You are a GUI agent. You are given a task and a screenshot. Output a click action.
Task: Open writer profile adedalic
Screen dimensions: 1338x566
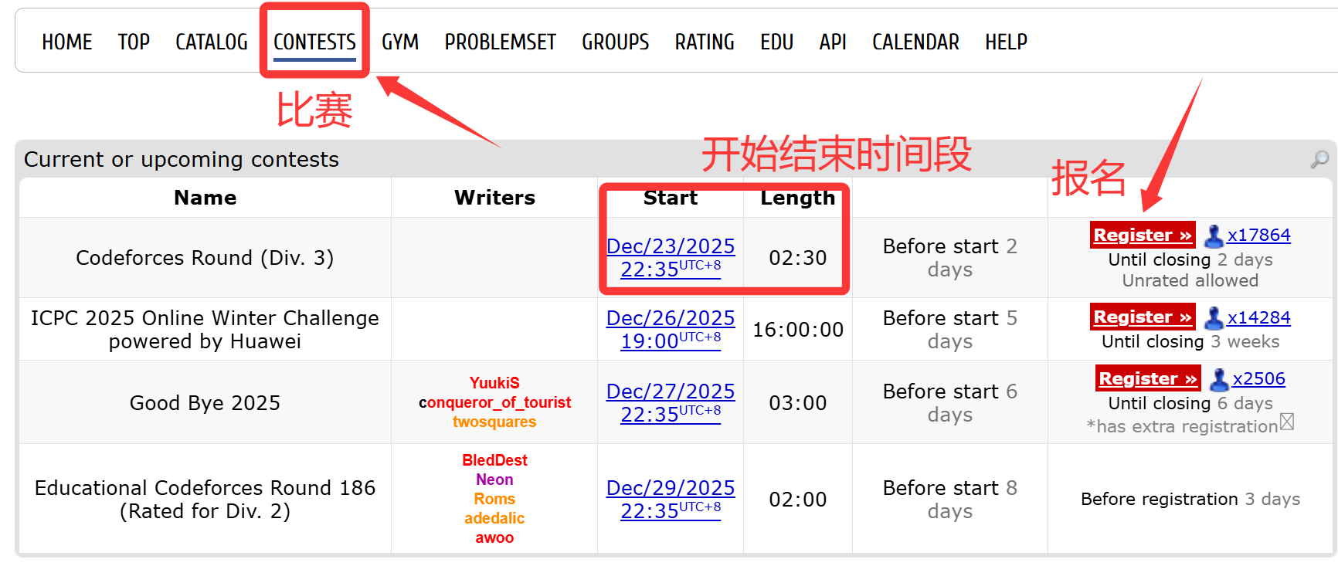click(x=494, y=518)
